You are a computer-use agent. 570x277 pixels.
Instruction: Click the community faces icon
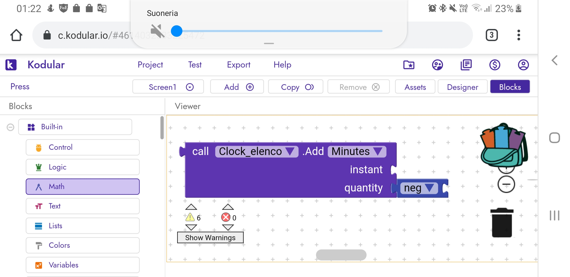coord(437,65)
